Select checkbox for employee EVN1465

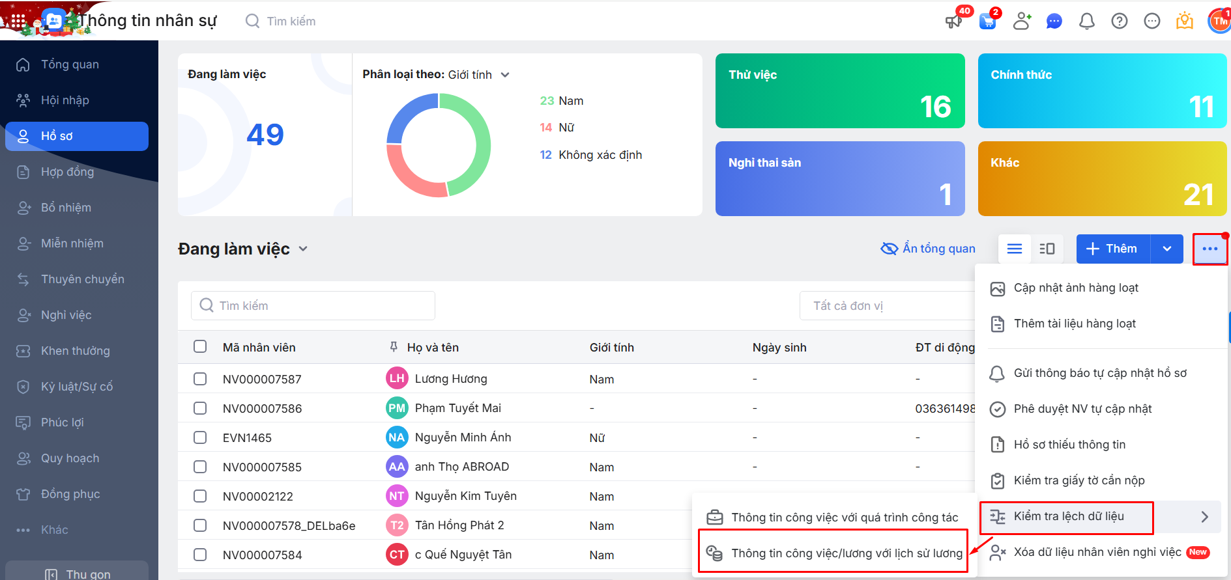[x=200, y=437]
